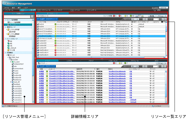Click the リソース管理概要 overview icon in the tree
Viewport: 187px width, 120px height.
8,22
